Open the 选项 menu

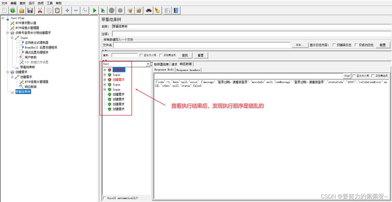41,3
